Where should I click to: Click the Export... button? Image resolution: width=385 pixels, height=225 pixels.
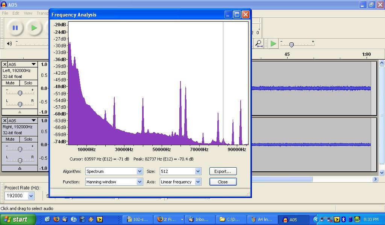pos(223,171)
